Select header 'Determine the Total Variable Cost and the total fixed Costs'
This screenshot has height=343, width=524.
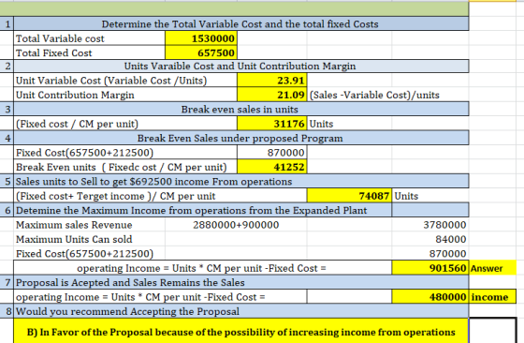241,24
